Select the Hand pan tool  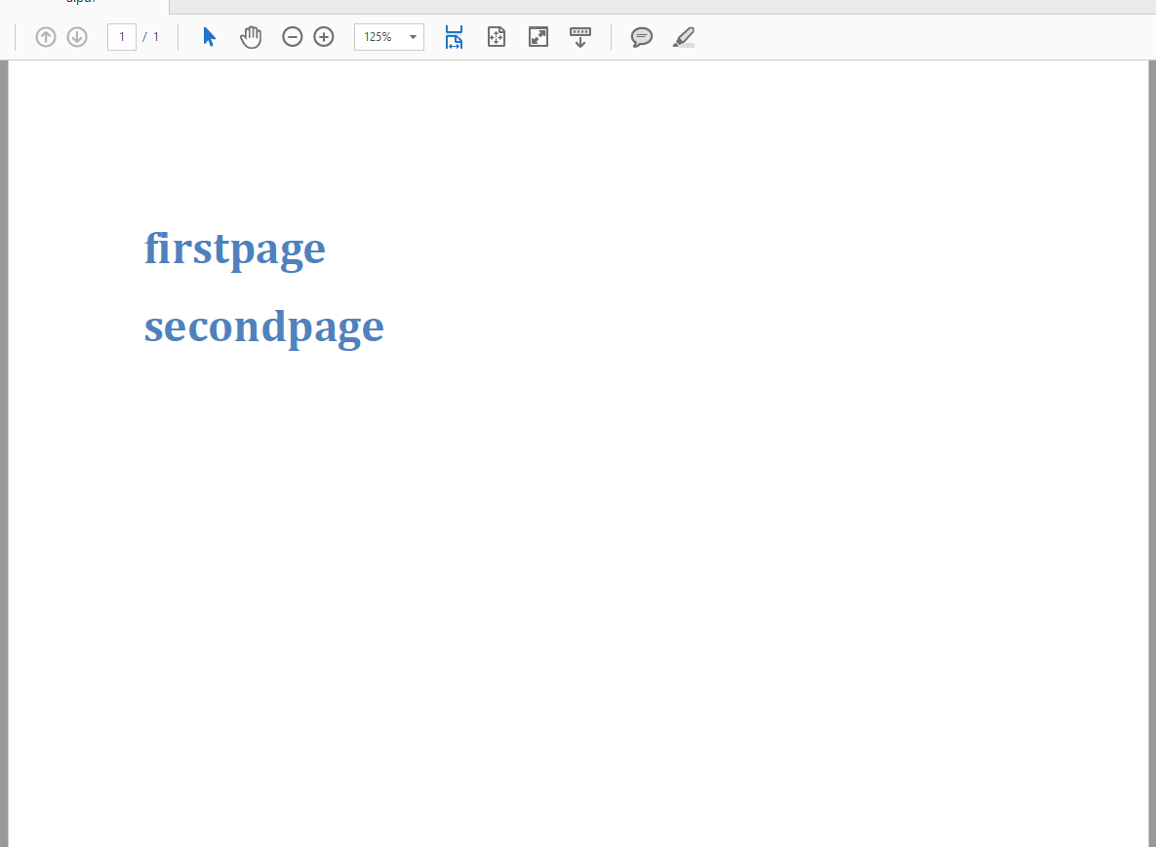251,37
